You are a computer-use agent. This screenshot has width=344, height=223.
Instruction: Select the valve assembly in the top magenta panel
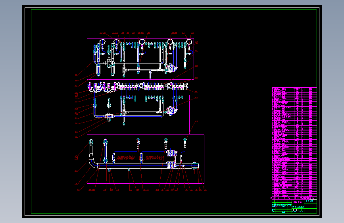pyautogui.click(x=171, y=68)
